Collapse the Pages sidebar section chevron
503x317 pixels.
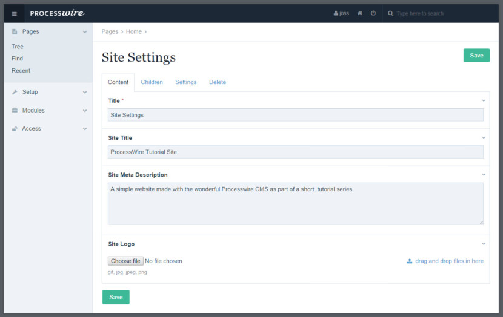[85, 32]
